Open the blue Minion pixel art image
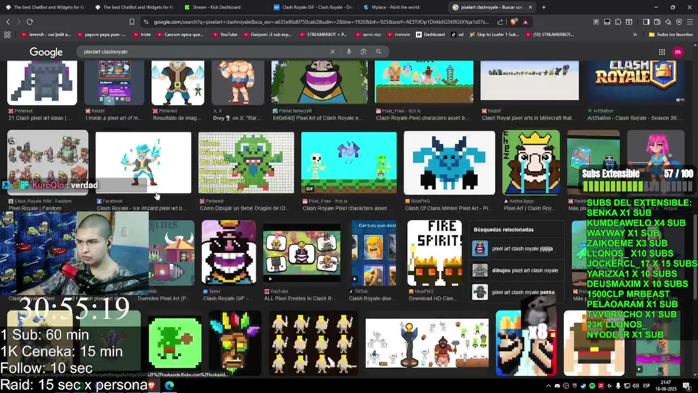Screen dimensions: 698x393 point(449,163)
